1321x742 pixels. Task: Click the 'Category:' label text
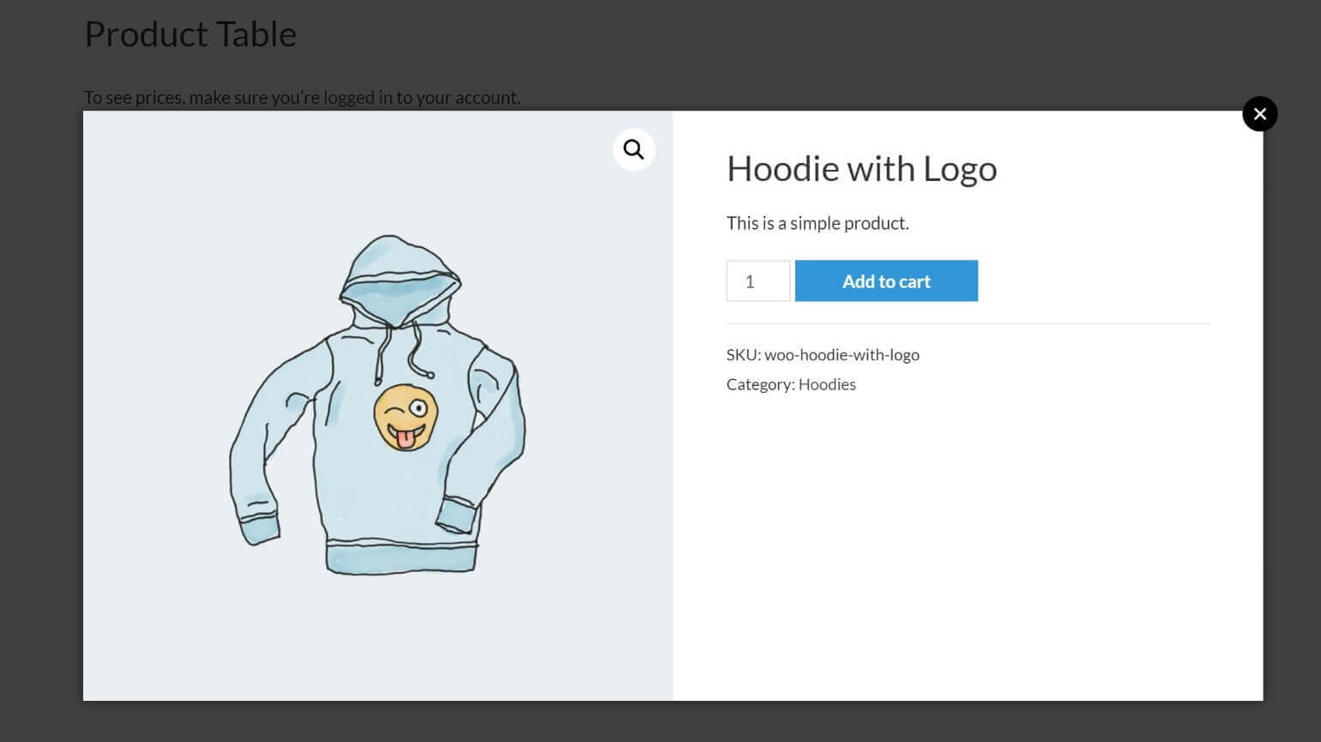tap(760, 384)
